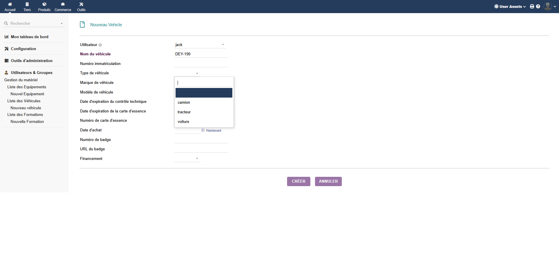Open Liste des Véhicules in sidebar
Viewport: 559px width, 254px height.
click(24, 101)
